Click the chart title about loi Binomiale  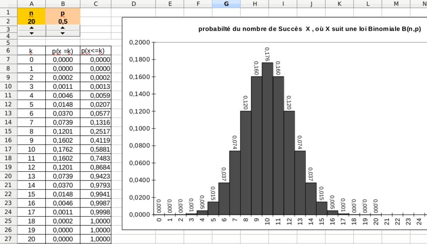pyautogui.click(x=310, y=29)
